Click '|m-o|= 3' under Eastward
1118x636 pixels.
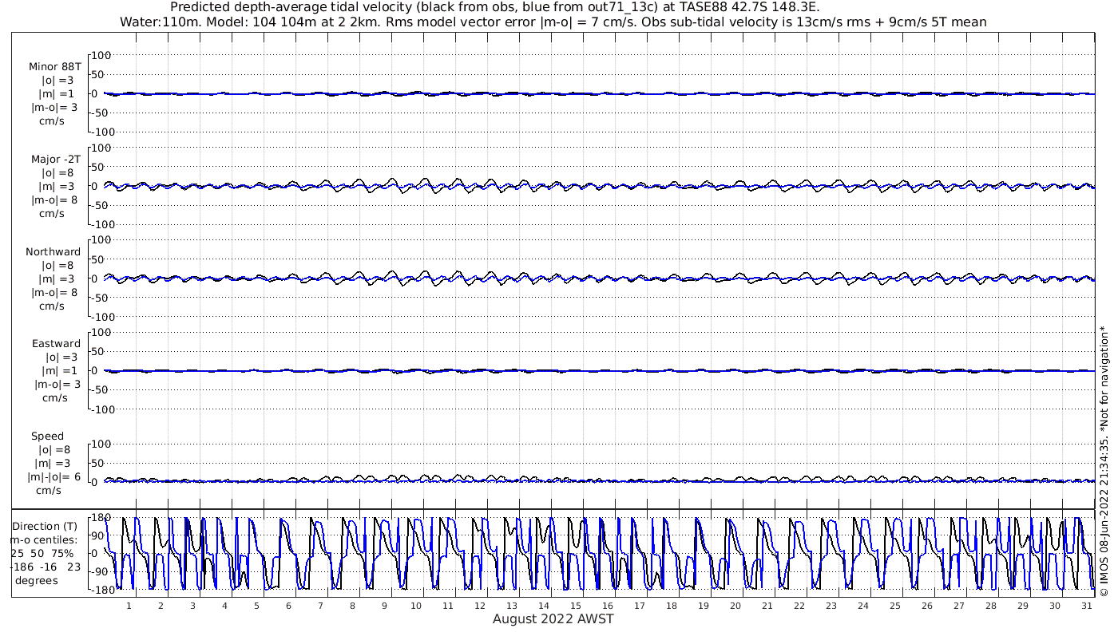click(x=56, y=384)
